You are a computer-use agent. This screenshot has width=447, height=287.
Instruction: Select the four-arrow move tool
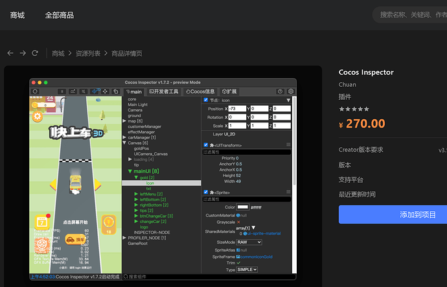(105, 91)
